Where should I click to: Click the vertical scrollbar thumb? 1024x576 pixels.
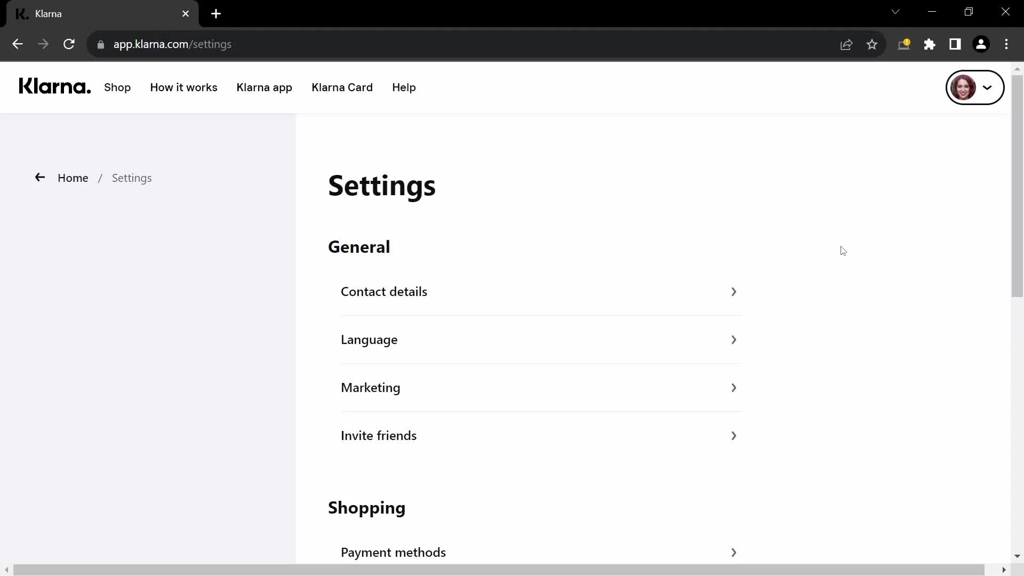coord(1017,187)
